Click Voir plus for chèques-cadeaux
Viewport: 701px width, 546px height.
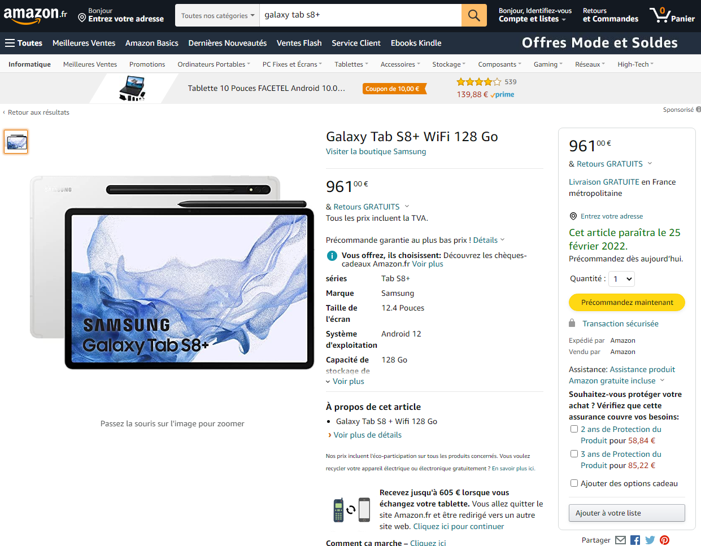pos(428,264)
